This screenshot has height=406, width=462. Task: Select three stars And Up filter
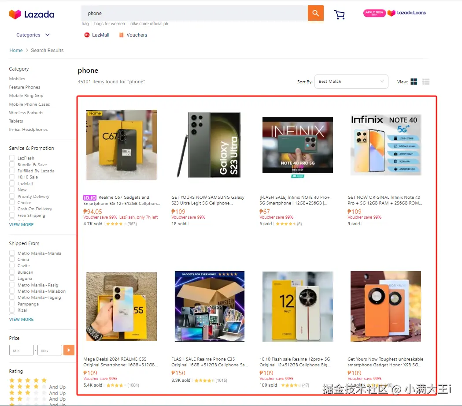[37, 393]
